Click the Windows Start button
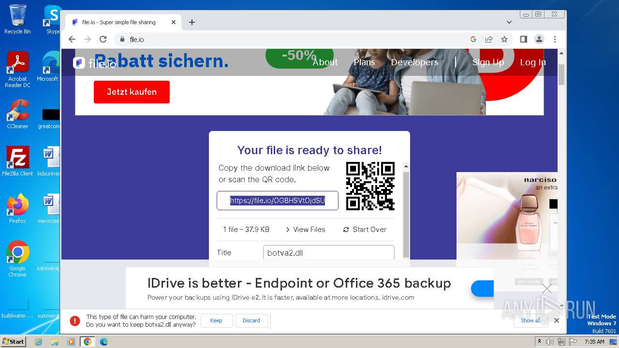 point(13,341)
